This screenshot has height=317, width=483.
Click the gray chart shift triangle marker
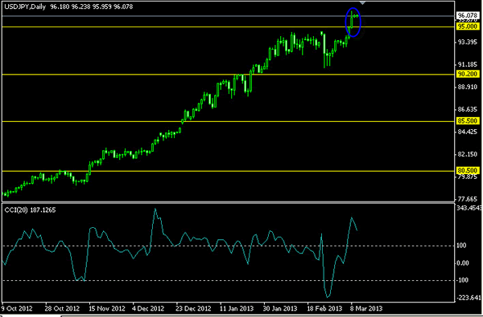[x=362, y=2]
